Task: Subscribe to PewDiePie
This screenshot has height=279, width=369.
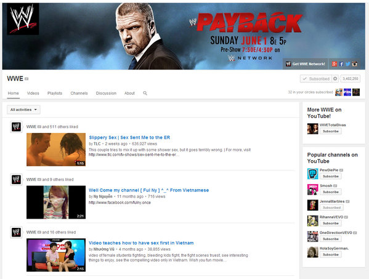Action: [331, 176]
